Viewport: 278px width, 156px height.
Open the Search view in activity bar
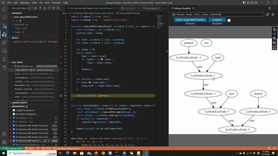4,17
